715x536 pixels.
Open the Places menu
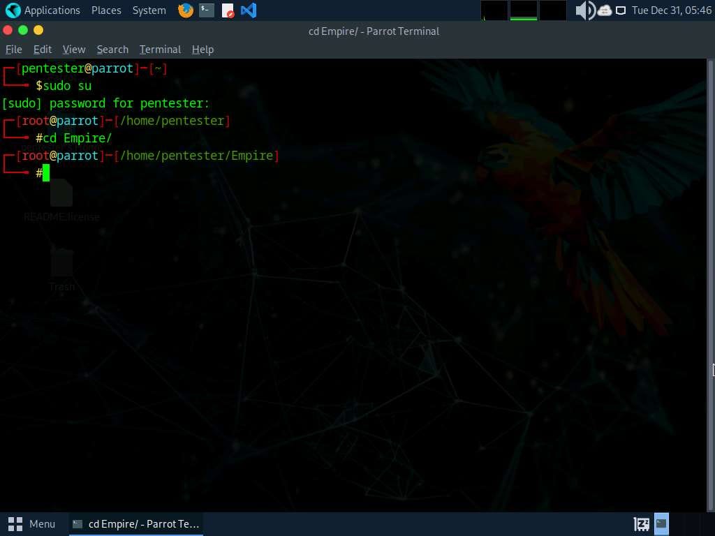pyautogui.click(x=106, y=10)
